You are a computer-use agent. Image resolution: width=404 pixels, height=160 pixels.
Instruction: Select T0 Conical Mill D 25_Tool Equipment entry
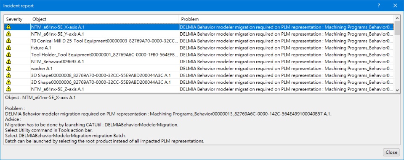(x=104, y=41)
